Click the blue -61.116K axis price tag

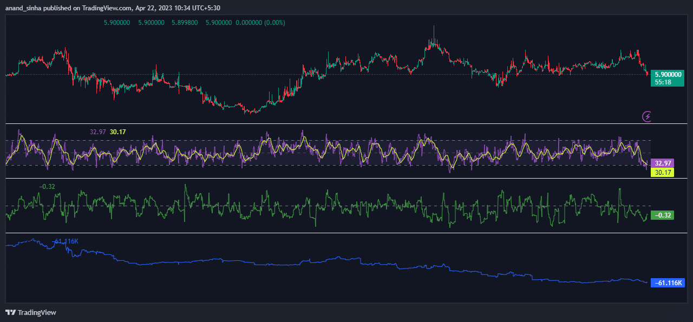pos(668,283)
